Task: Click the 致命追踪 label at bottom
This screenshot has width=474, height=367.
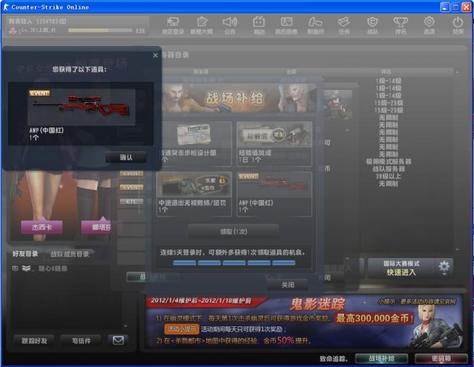Action: [x=333, y=358]
